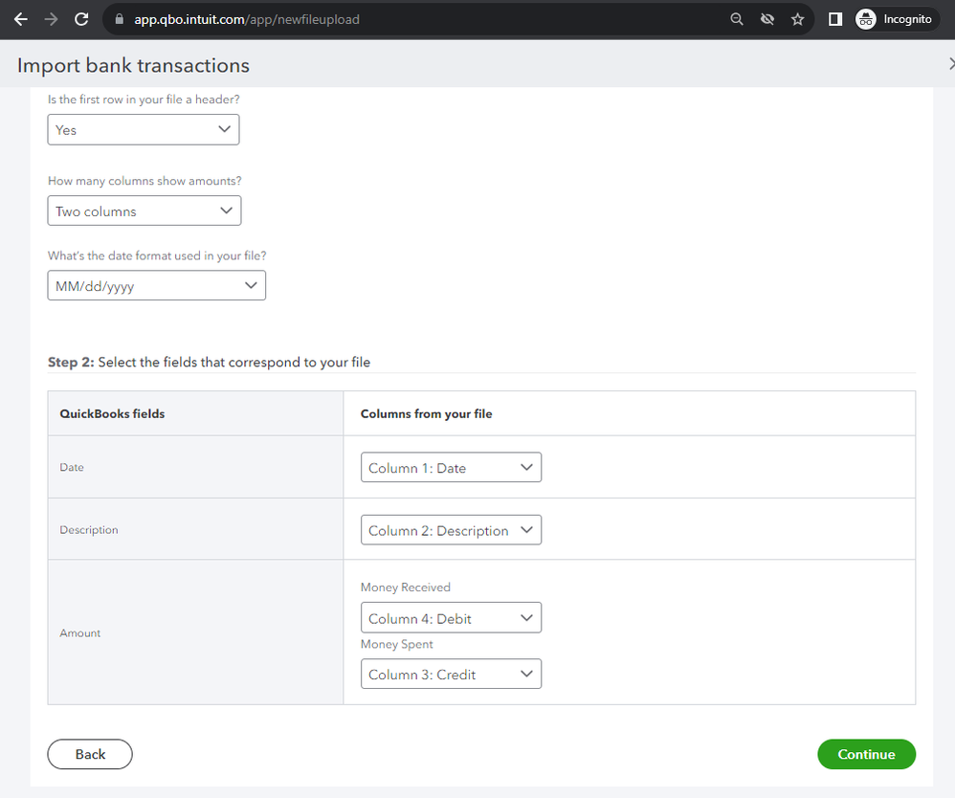The width and height of the screenshot is (955, 798).
Task: Open Money Spent Column 3: Credit dropdown
Action: (x=451, y=675)
